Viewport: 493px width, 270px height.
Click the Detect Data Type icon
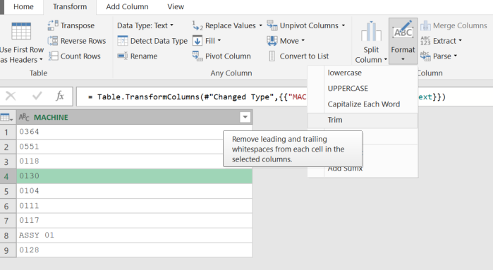tap(122, 41)
